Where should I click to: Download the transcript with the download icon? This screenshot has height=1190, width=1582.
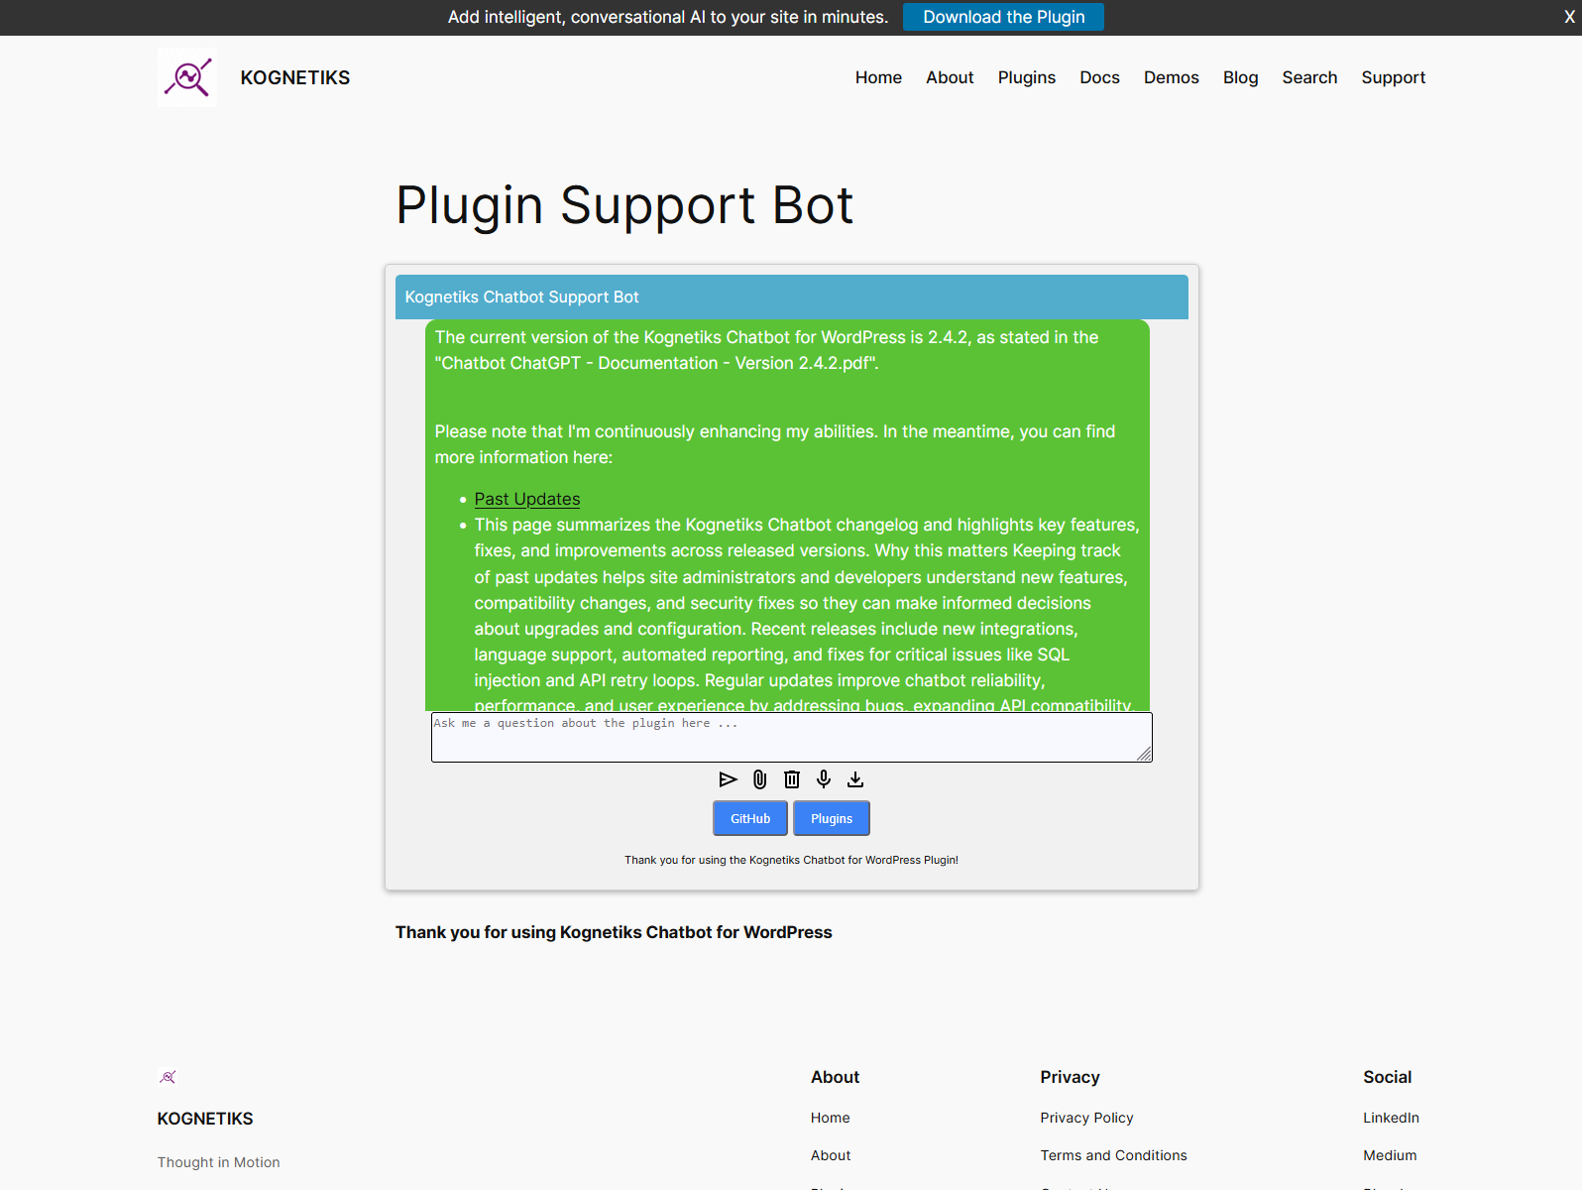point(854,779)
